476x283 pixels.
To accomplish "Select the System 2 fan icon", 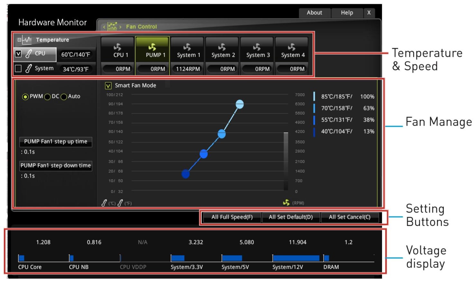I will click(222, 47).
